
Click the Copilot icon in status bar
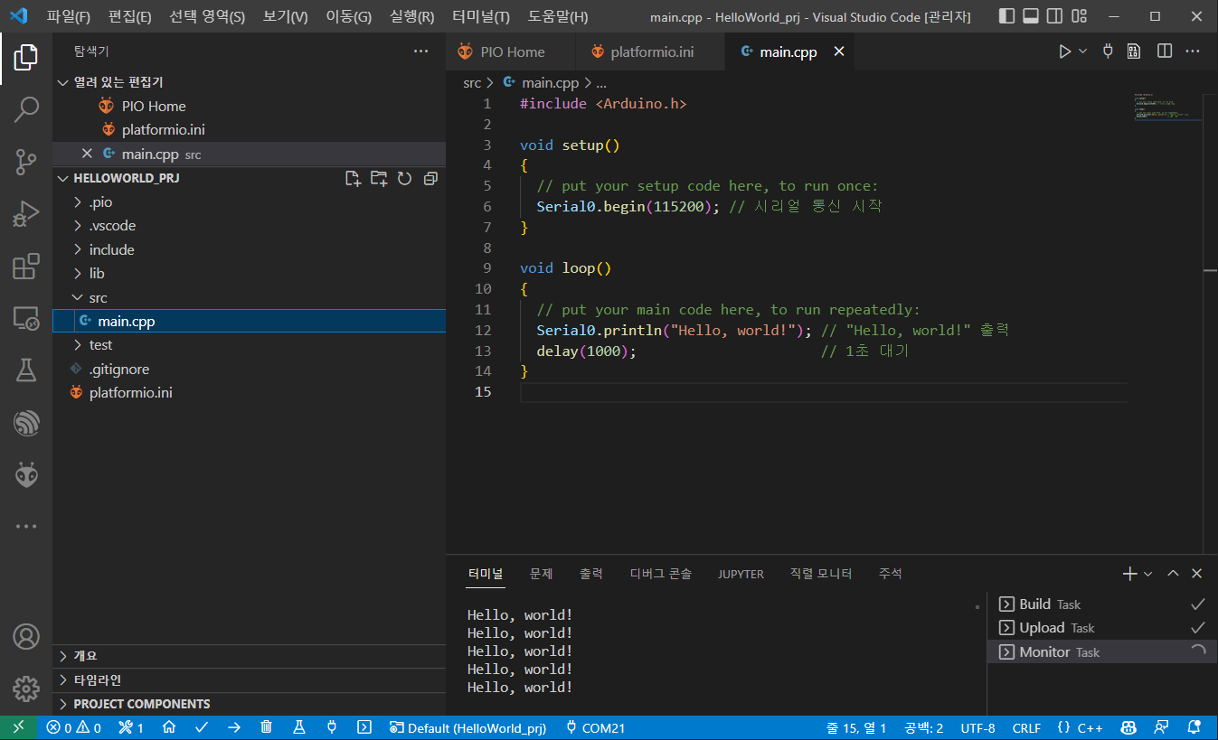[x=1129, y=727]
